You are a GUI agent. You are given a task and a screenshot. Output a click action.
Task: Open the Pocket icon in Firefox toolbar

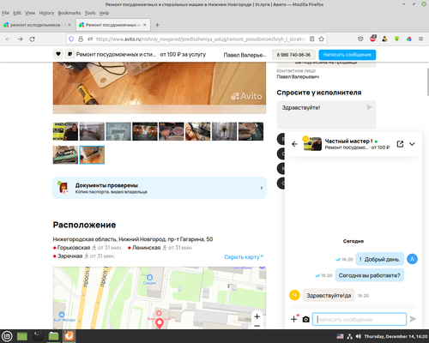coord(360,39)
